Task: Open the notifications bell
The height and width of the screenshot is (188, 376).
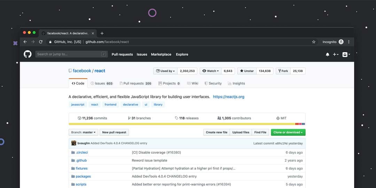Action: 327,54
